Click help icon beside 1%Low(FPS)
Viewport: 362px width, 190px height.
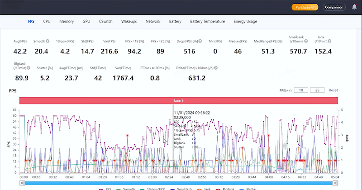(75, 42)
